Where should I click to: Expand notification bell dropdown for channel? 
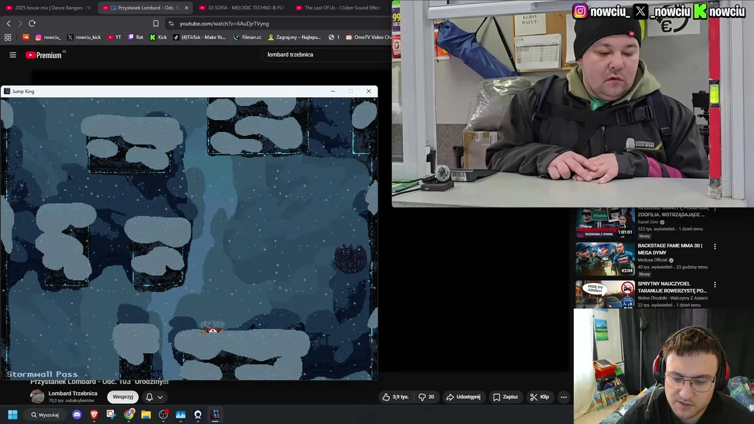pyautogui.click(x=154, y=397)
